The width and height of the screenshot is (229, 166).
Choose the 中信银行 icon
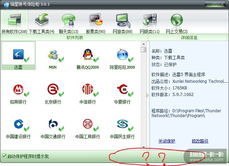88,89
